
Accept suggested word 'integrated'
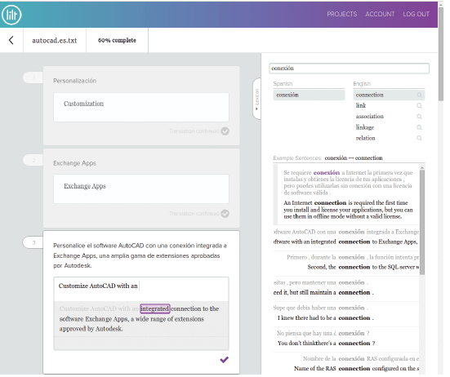coord(155,308)
